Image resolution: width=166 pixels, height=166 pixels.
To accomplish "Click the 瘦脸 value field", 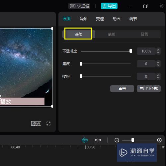I will [x=146, y=76].
